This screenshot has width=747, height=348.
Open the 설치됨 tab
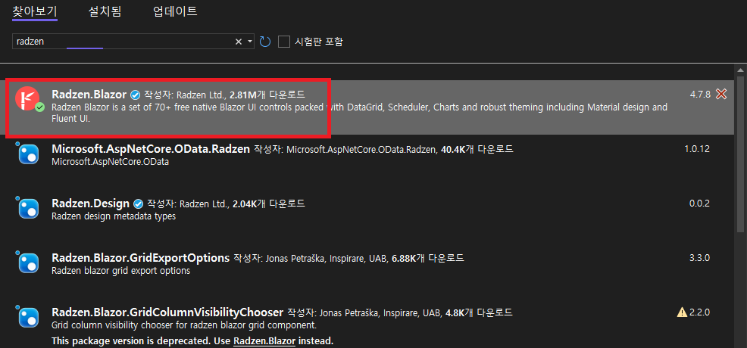105,11
